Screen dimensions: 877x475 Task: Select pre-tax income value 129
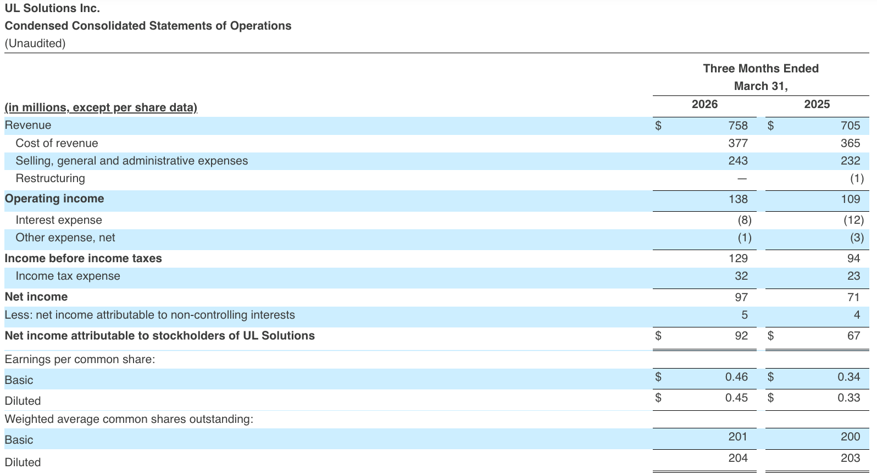coord(738,258)
